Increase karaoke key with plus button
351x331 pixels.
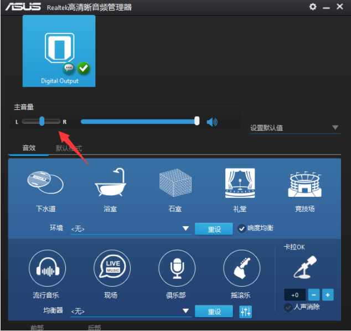[328, 294]
